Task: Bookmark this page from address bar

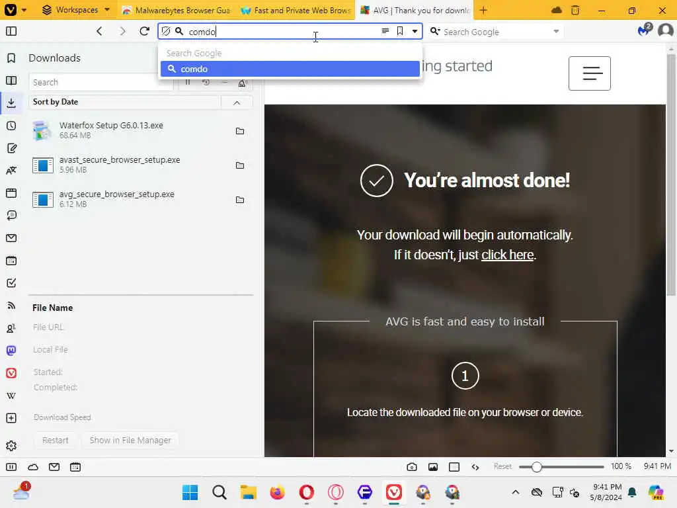Action: click(x=400, y=31)
